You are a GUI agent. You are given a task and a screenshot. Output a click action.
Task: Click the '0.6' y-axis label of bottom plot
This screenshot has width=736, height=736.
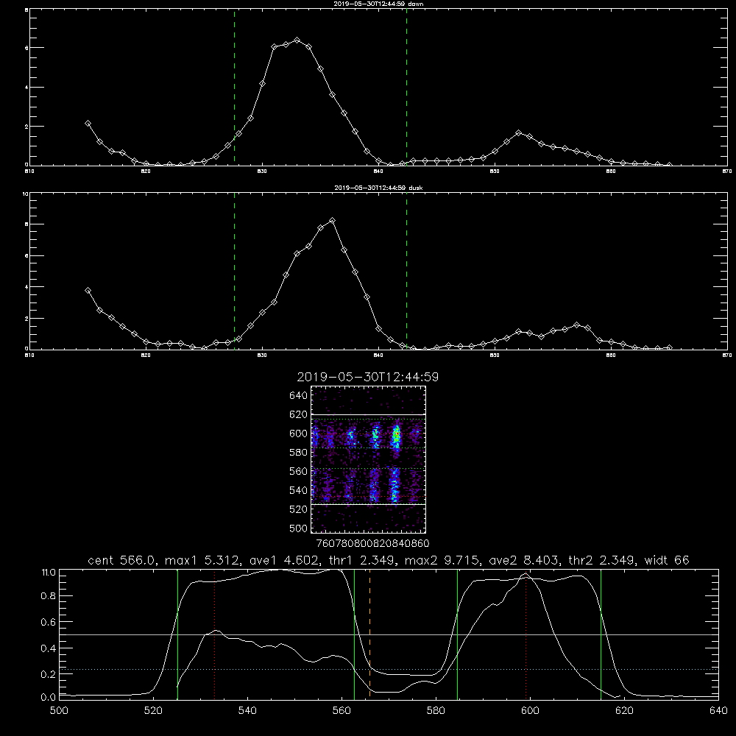[49, 622]
